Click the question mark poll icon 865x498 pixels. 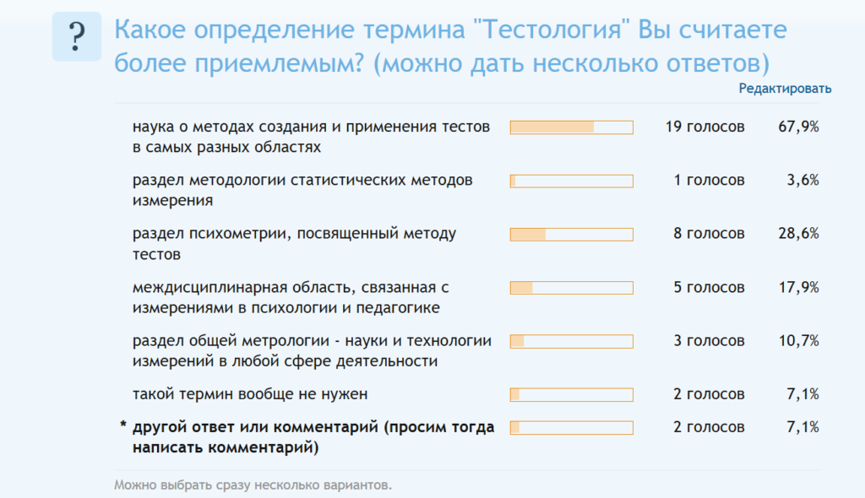77,37
